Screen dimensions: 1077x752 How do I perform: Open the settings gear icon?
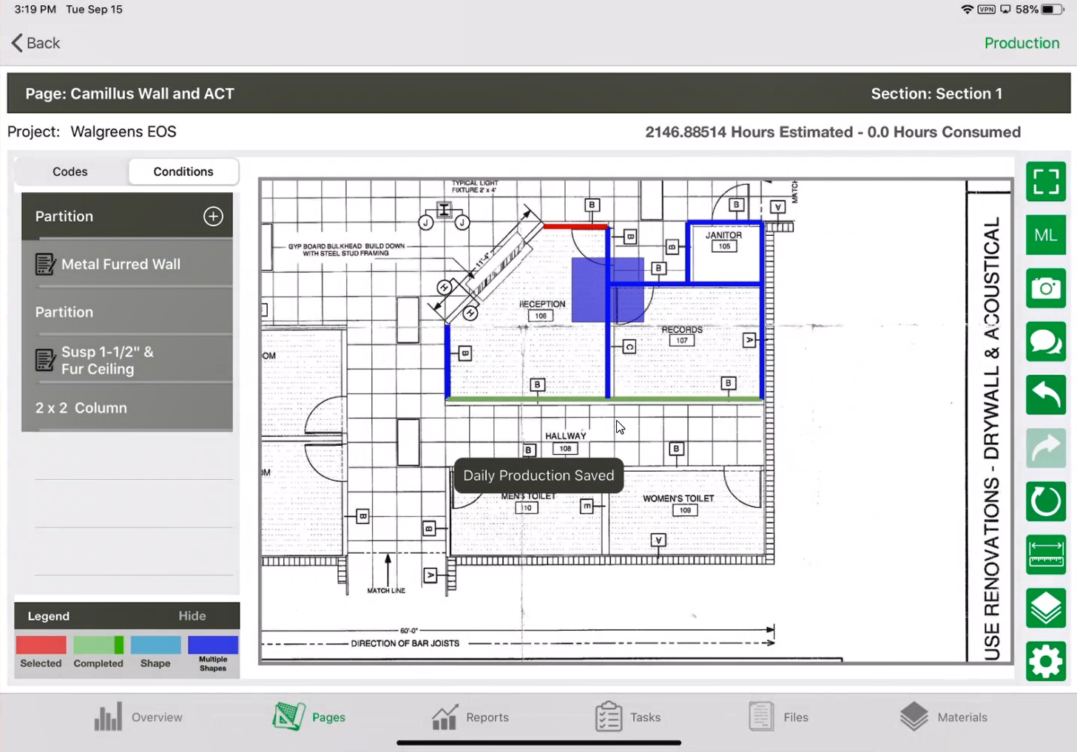point(1045,661)
